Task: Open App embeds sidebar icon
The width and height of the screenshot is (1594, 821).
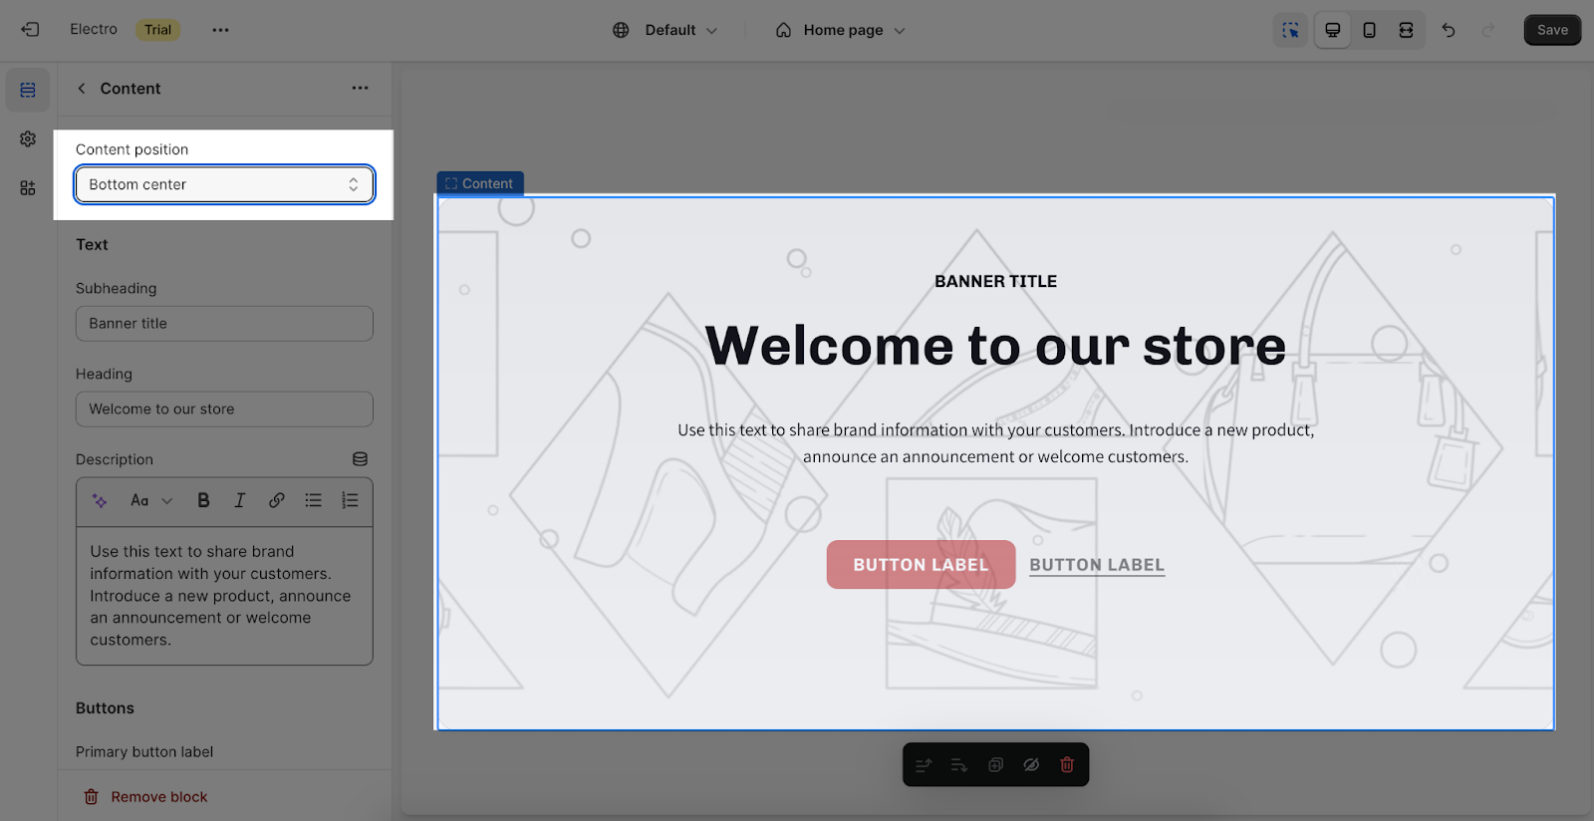Action: click(28, 187)
